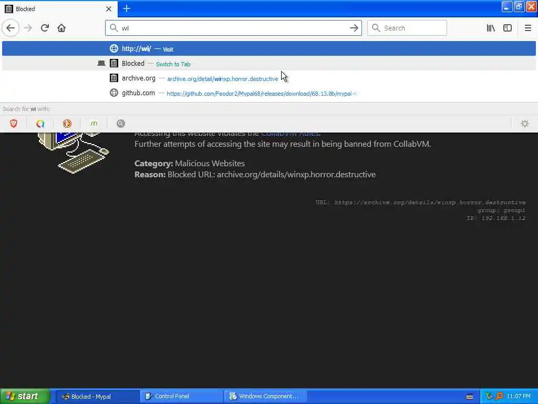This screenshot has width=538, height=404.
Task: Switch to Control Panel taskbar window
Action: [181, 397]
